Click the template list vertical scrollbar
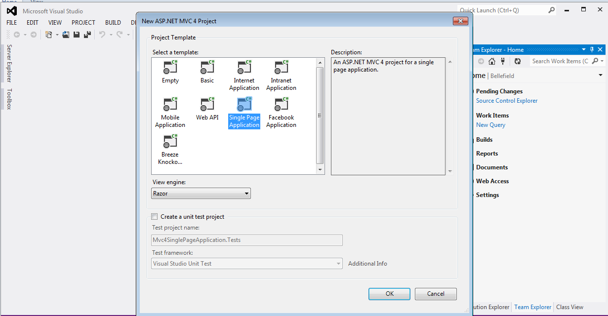This screenshot has height=316, width=608. [320, 116]
